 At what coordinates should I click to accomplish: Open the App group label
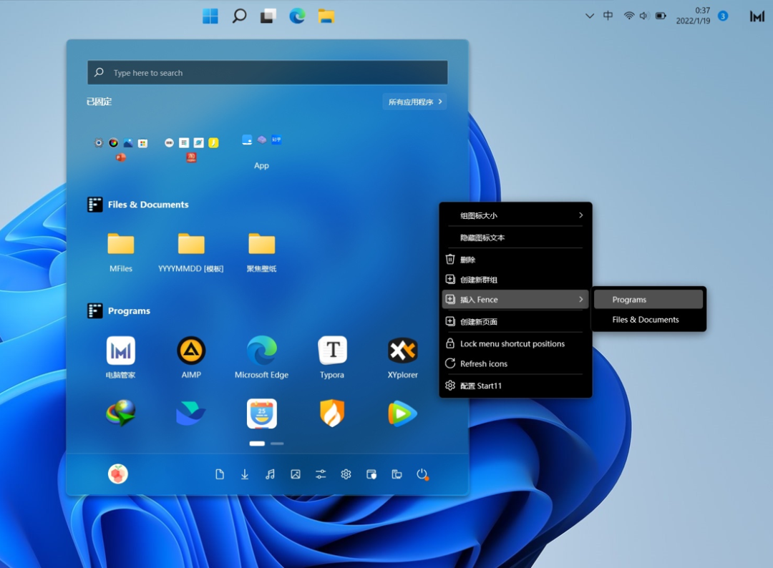point(261,165)
